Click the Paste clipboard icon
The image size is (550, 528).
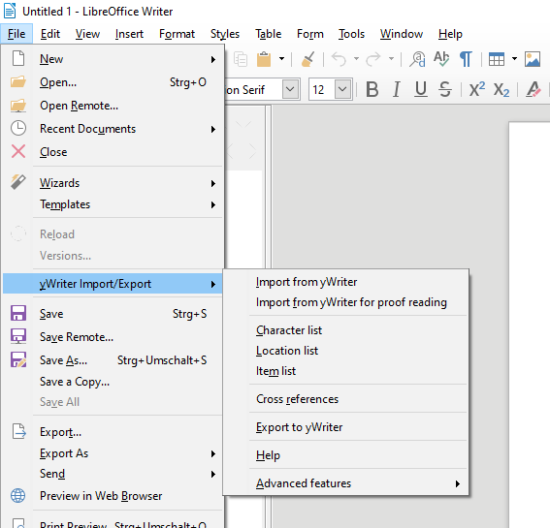tap(264, 59)
